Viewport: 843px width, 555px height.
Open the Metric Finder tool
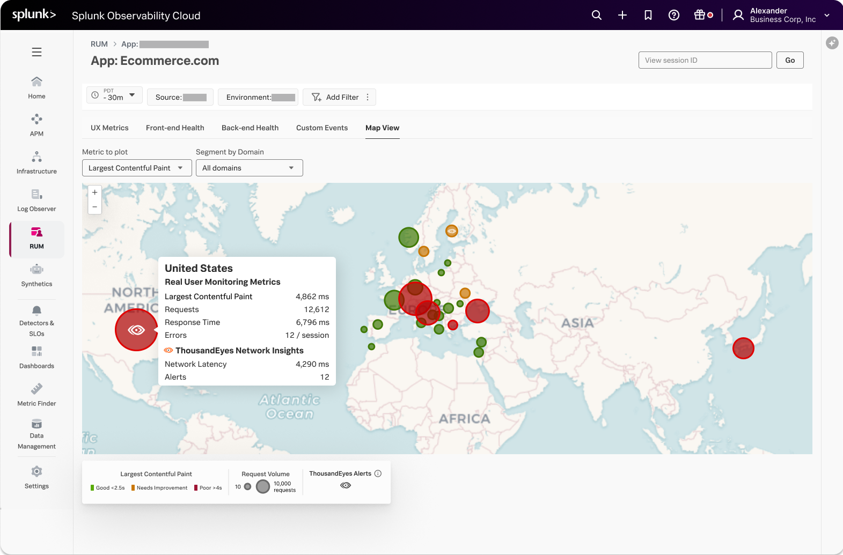36,394
